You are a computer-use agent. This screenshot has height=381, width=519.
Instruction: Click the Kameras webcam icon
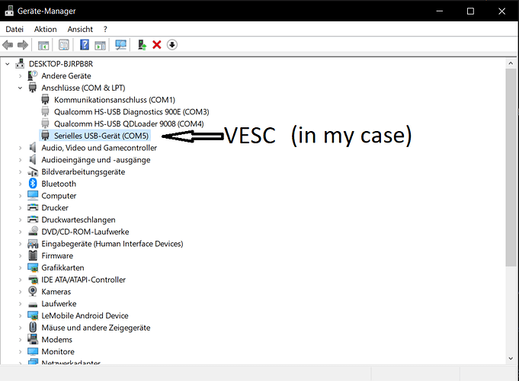[33, 291]
